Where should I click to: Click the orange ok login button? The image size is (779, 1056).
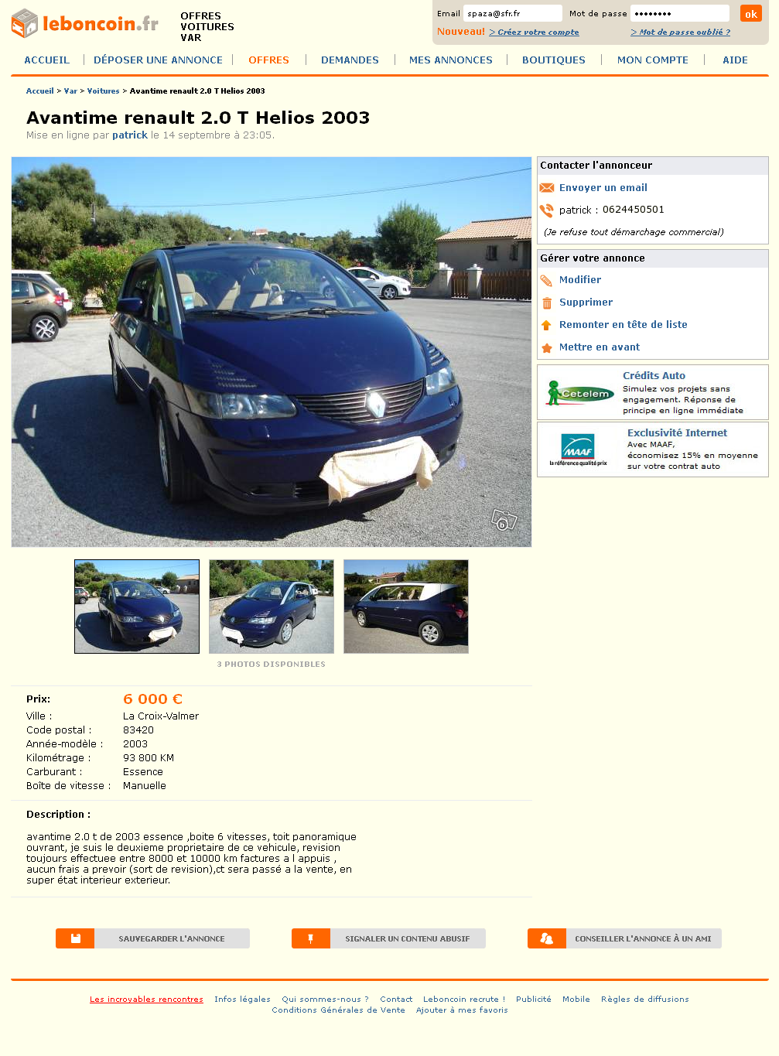tap(750, 13)
